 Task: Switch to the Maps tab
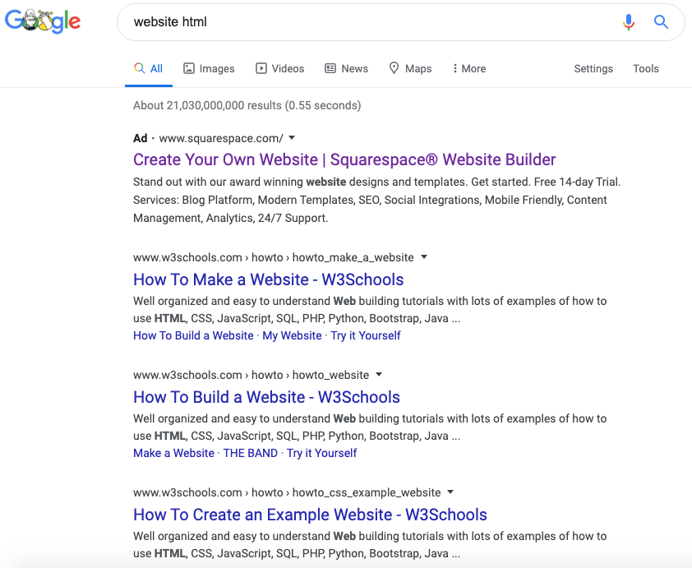pyautogui.click(x=410, y=69)
